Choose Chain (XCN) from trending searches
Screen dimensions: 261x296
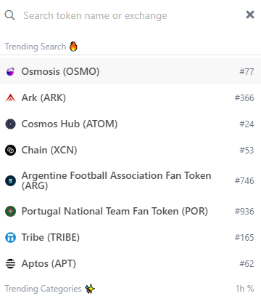130,150
